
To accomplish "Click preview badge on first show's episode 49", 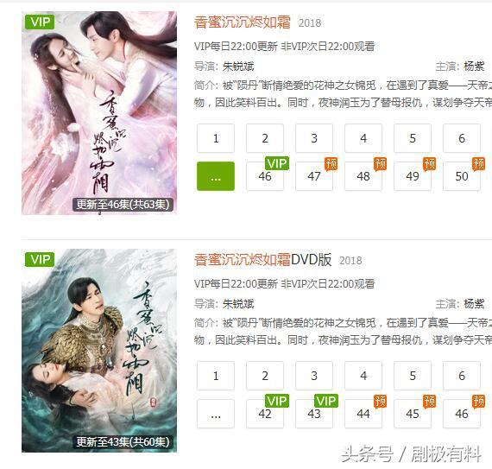I will pos(429,164).
